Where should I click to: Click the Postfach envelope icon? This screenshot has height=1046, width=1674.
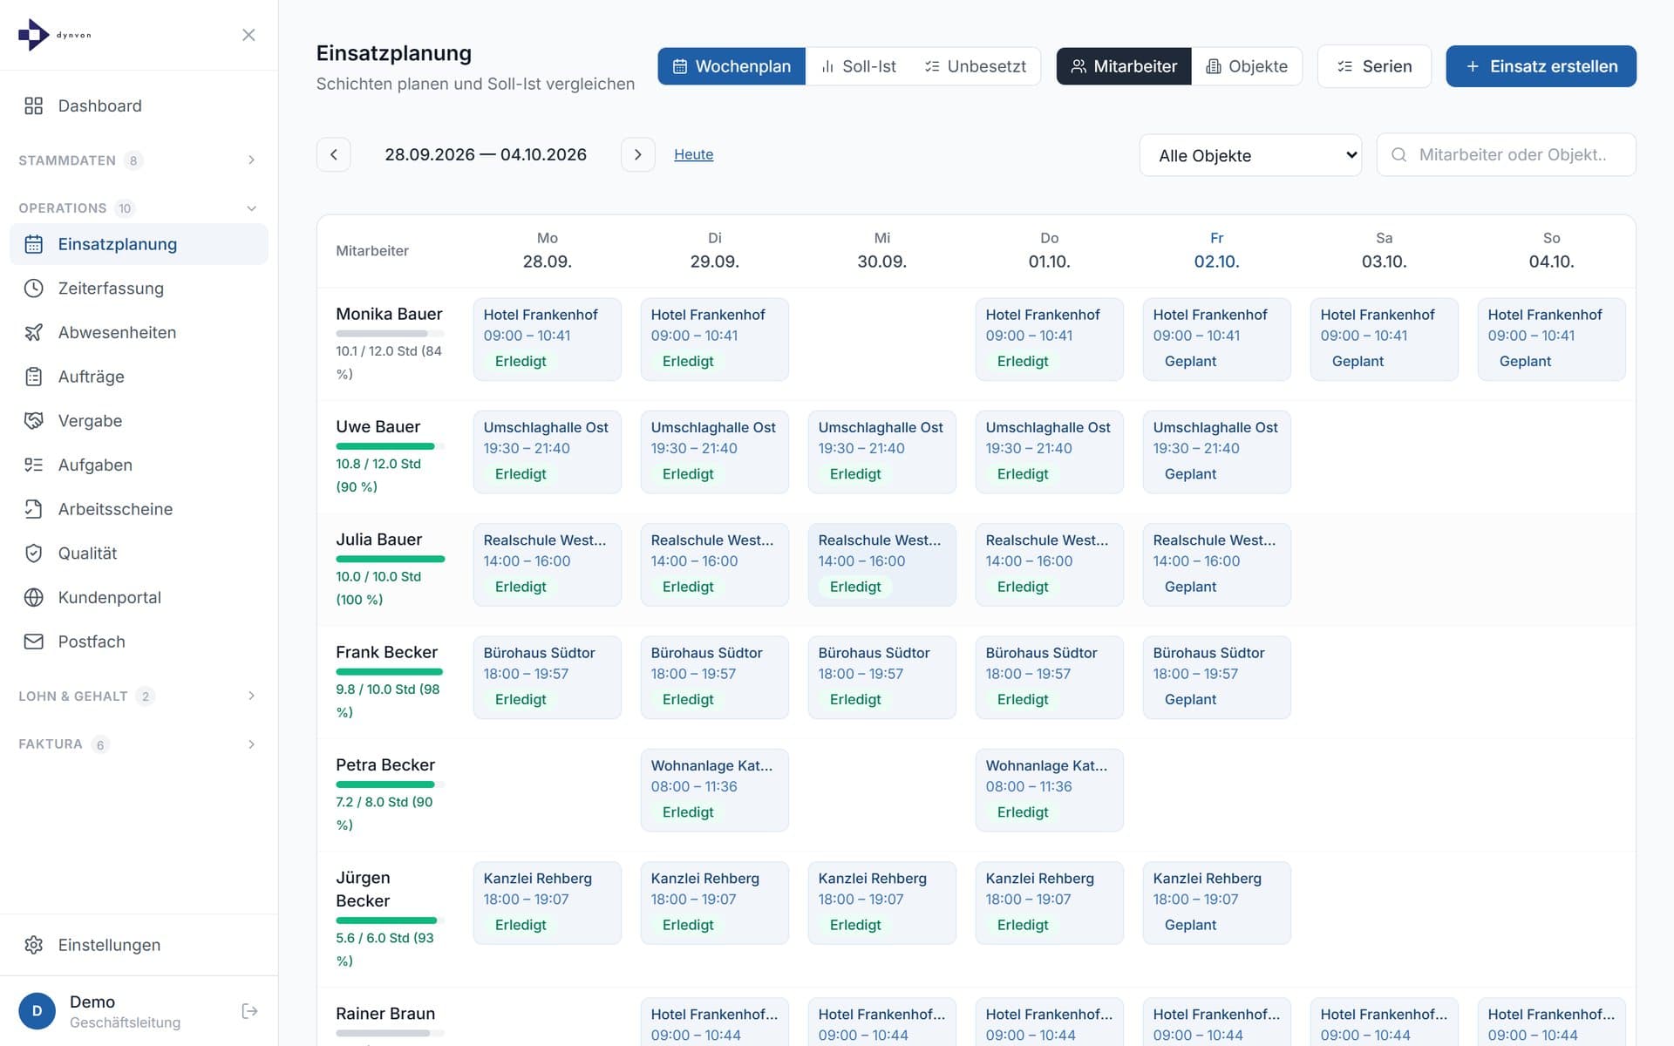[x=34, y=642]
